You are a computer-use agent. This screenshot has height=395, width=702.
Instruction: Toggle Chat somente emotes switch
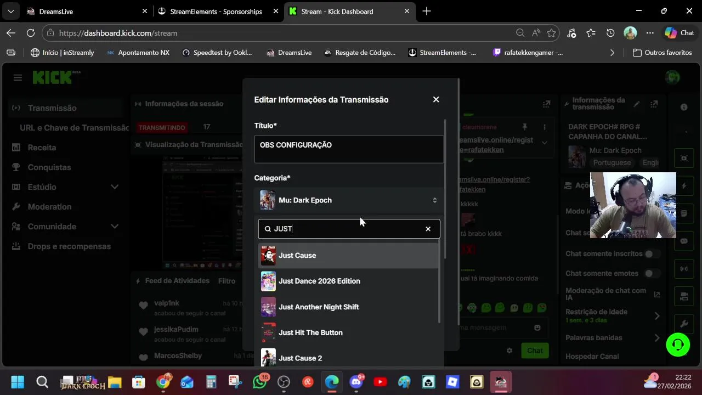coord(652,273)
